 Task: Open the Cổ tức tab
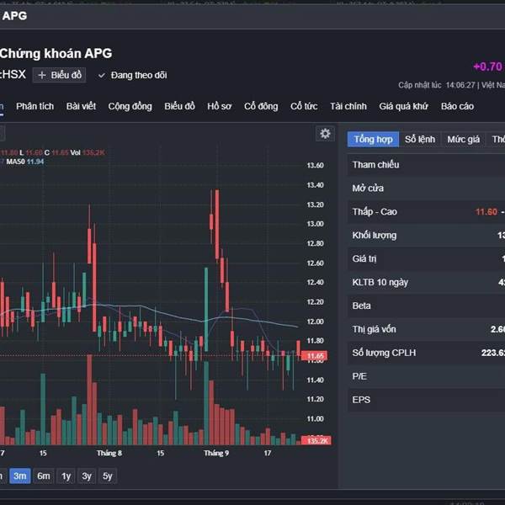click(304, 106)
